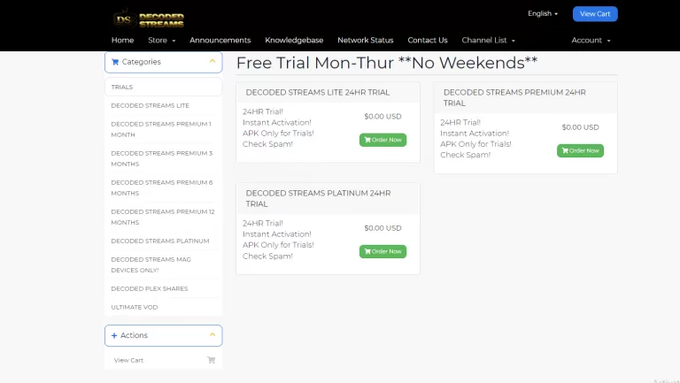The image size is (680, 383).
Task: Order the Lite 24HR trial
Action: (382, 140)
